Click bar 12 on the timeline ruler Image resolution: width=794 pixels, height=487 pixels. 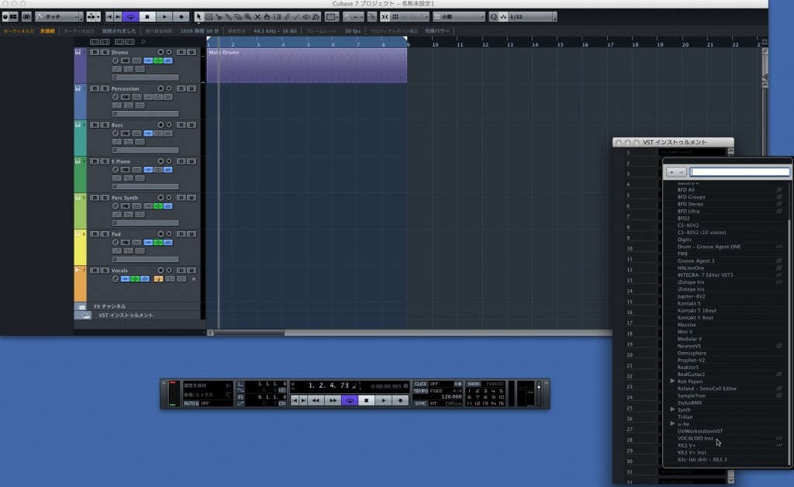click(x=484, y=44)
